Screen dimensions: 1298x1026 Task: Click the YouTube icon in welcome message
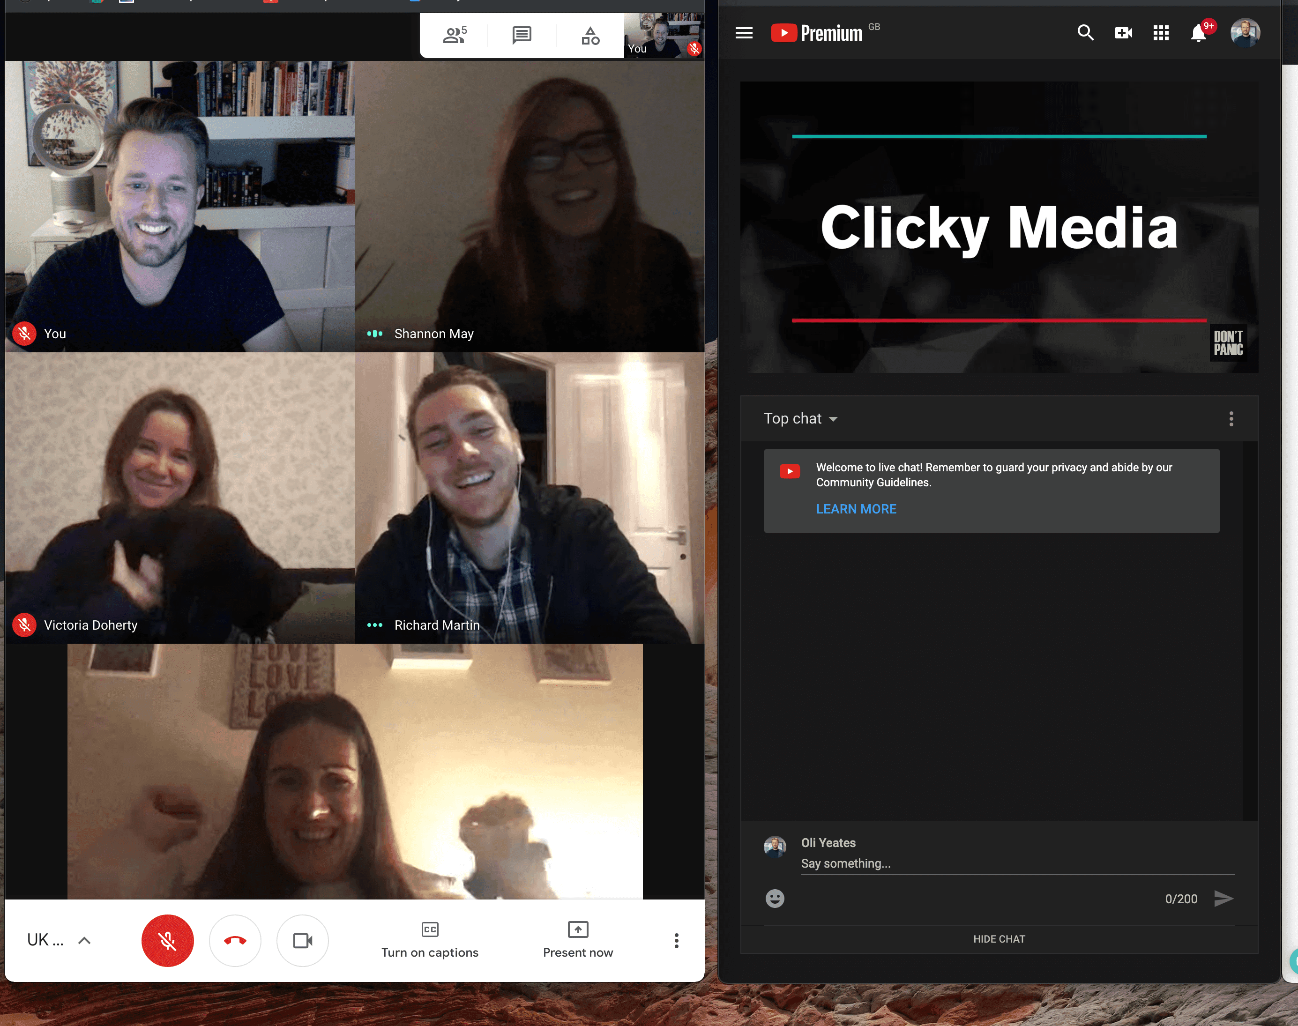(x=790, y=471)
